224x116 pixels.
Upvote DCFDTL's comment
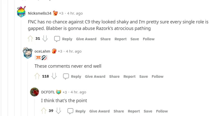(x=43, y=111)
